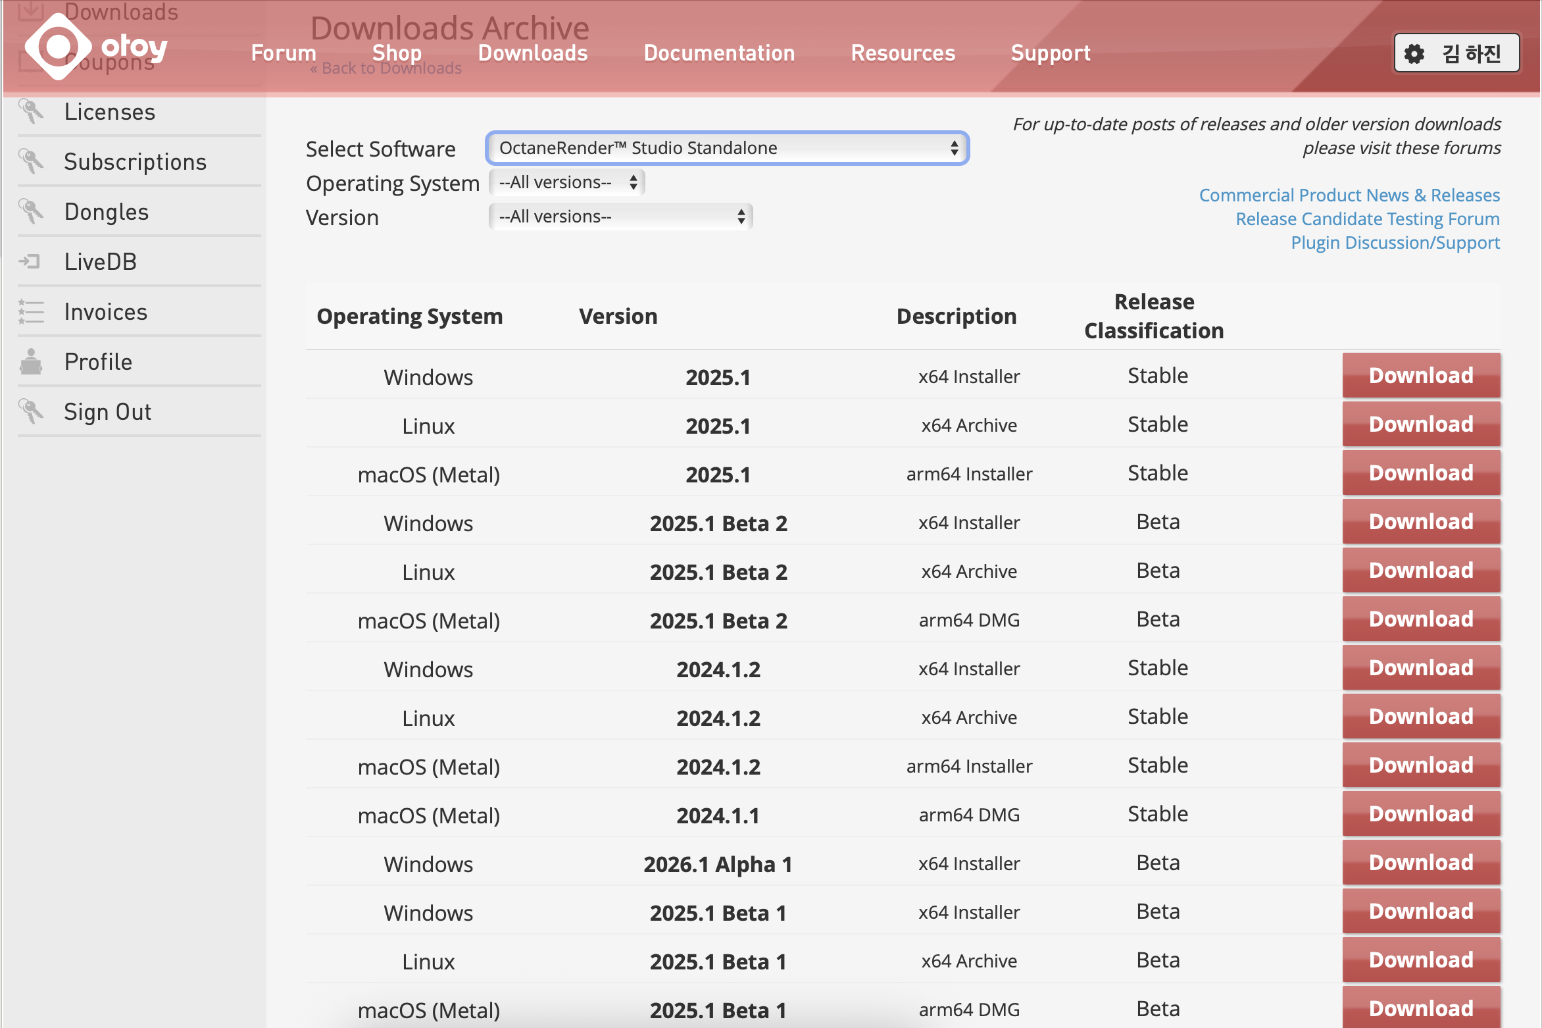Click the 2026.1 Alpha 1 version cell
Image resolution: width=1542 pixels, height=1028 pixels.
point(718,864)
